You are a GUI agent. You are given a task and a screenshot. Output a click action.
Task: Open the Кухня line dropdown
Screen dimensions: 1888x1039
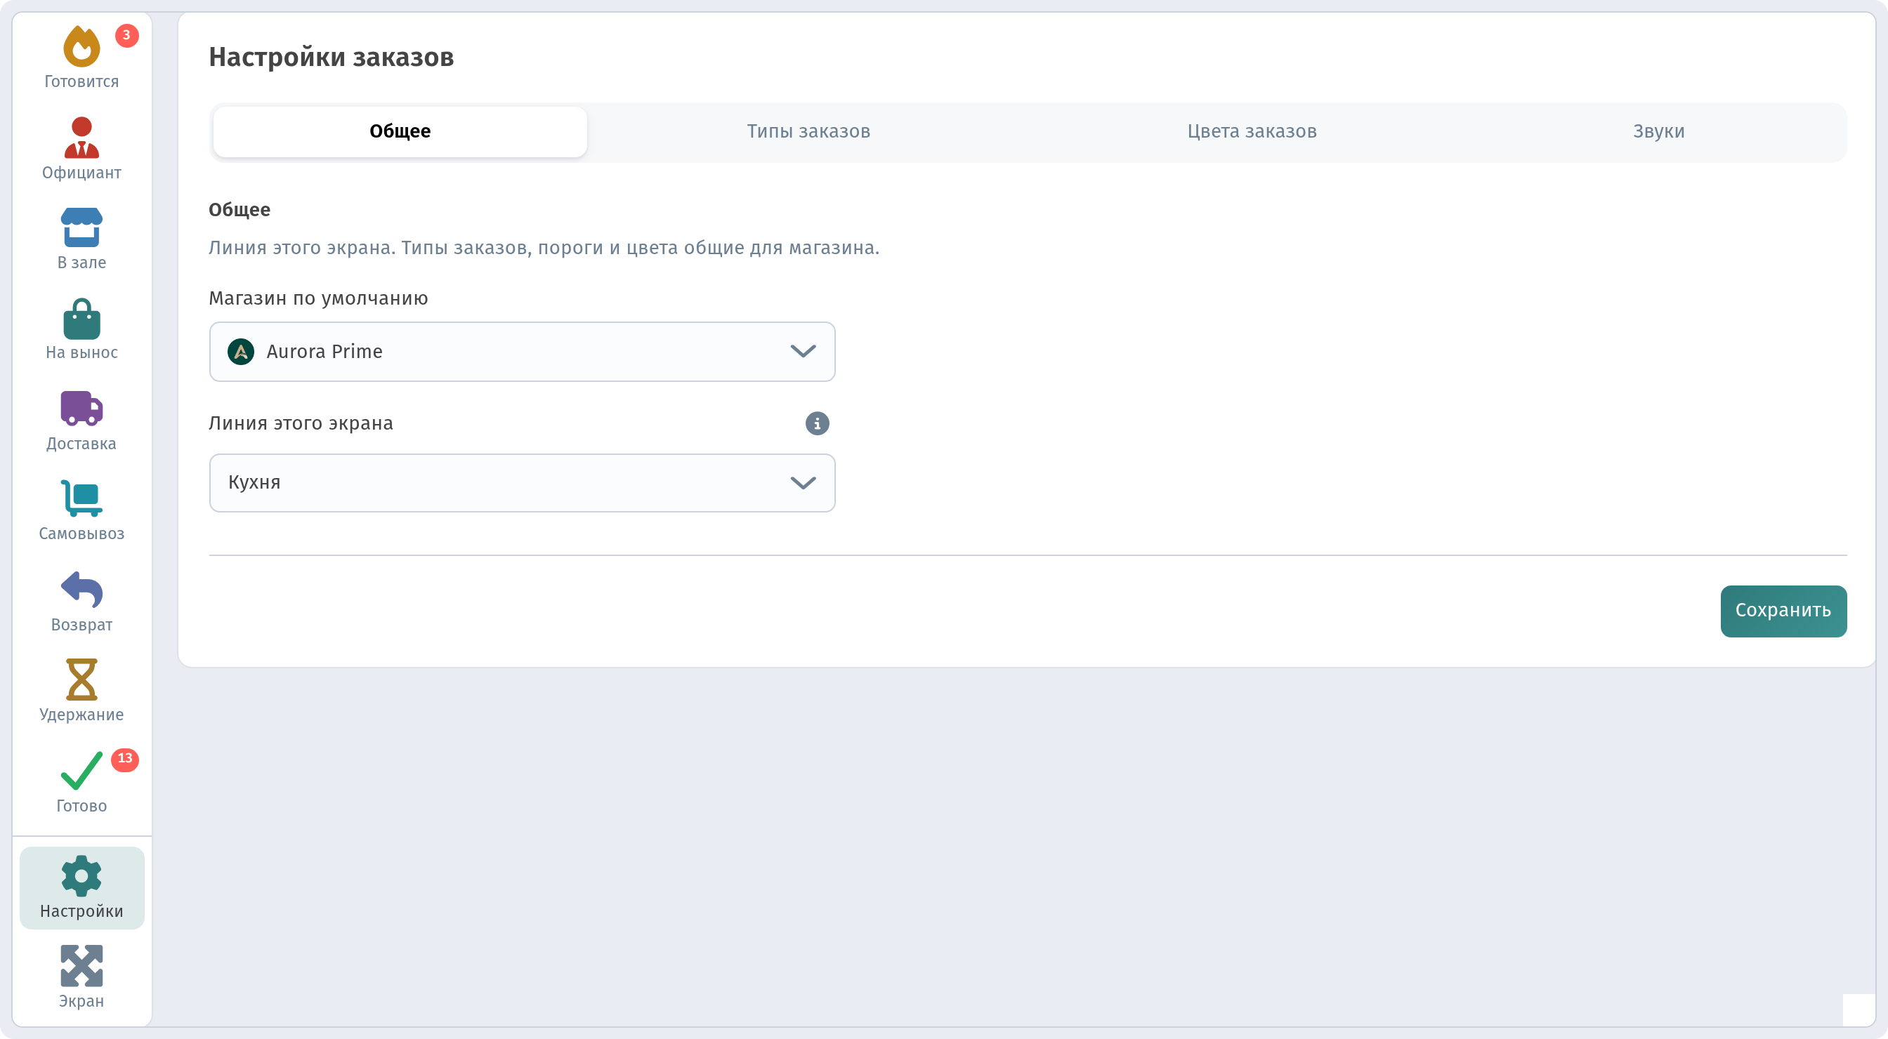[522, 483]
